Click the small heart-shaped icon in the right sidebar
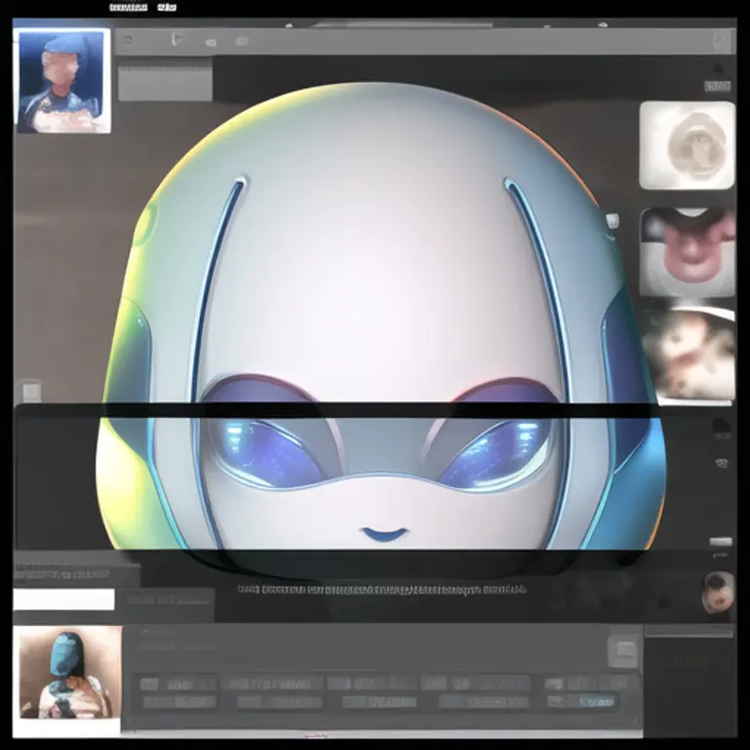The image size is (750, 750). coord(722,463)
